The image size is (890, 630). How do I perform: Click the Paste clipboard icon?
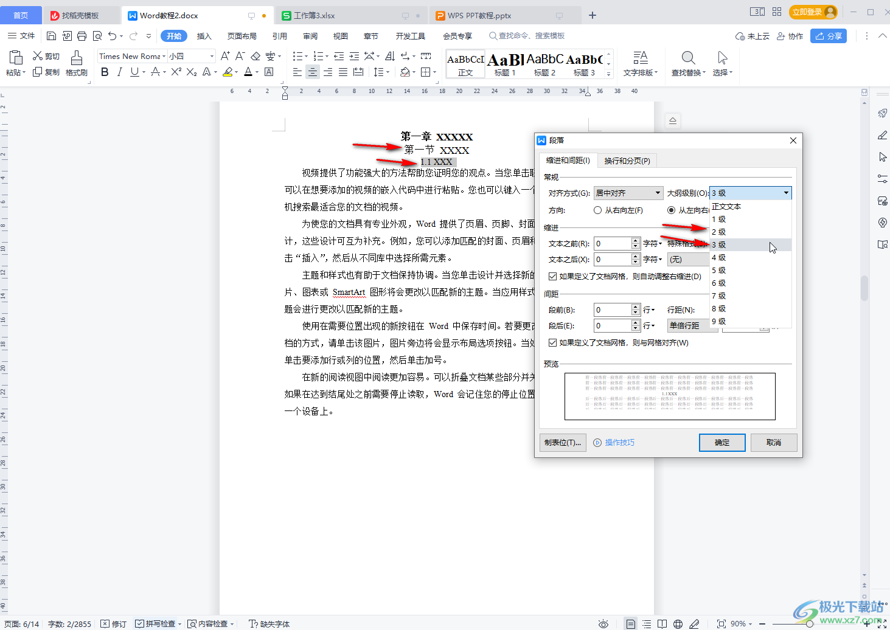(x=16, y=58)
